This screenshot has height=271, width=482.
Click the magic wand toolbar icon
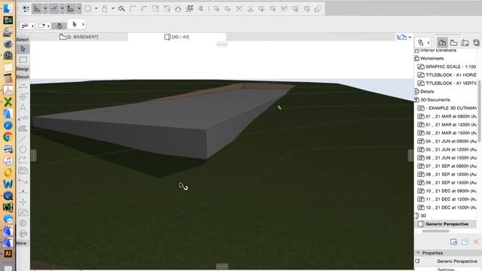click(121, 8)
